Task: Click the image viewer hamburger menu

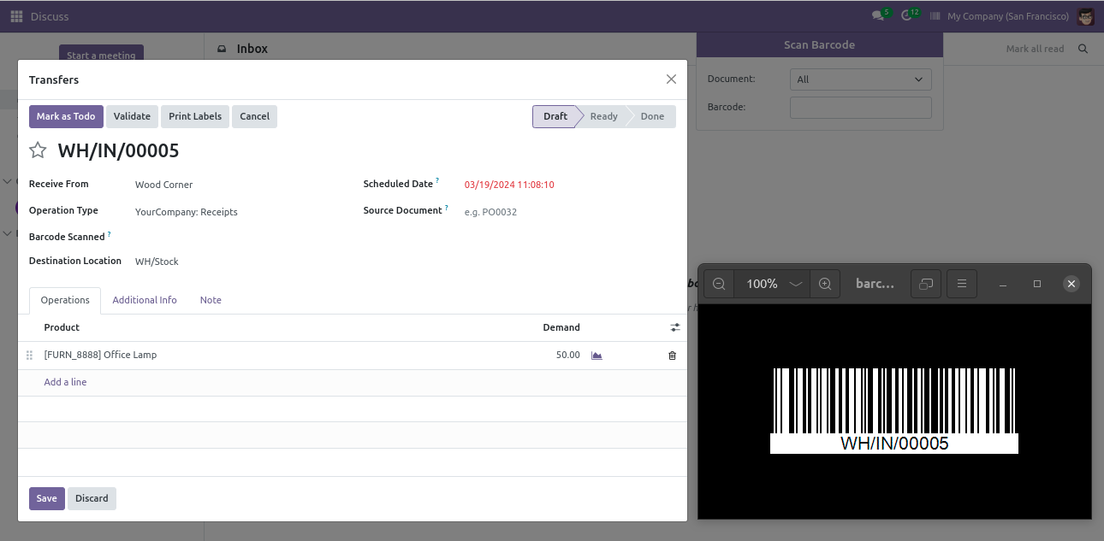Action: (x=962, y=284)
